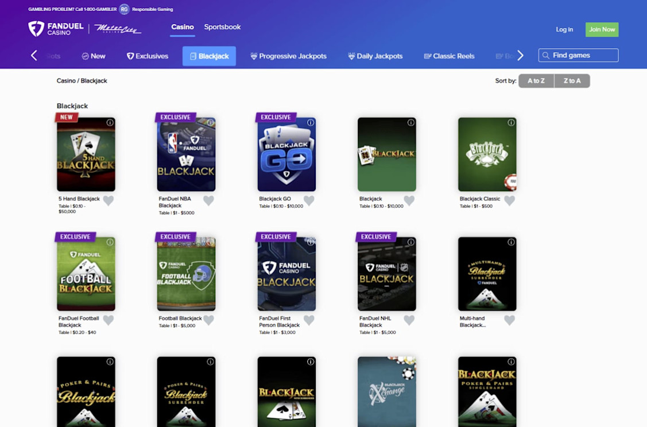Open the Blackjack Classic thumbnail
This screenshot has height=427, width=647.
click(487, 154)
